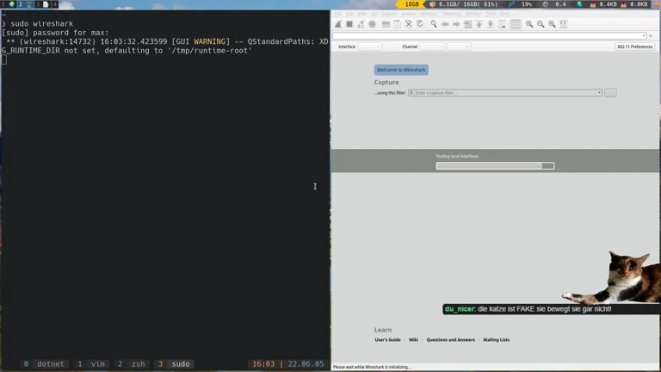Viewport: 661px width, 372px height.
Task: Switch to tmux window 3 sudo
Action: [175, 364]
